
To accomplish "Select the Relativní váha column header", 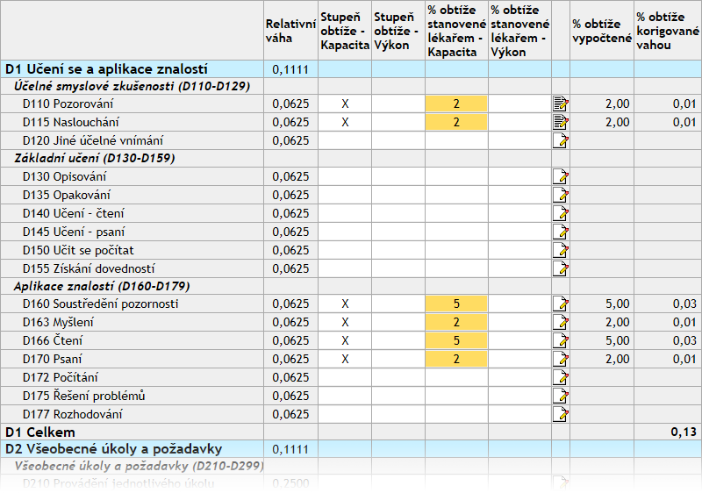I will (290, 31).
